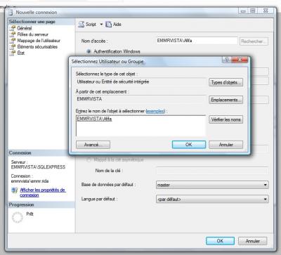Expand the Script dropdown arrow
Screen dimensions: 281x255
point(101,24)
